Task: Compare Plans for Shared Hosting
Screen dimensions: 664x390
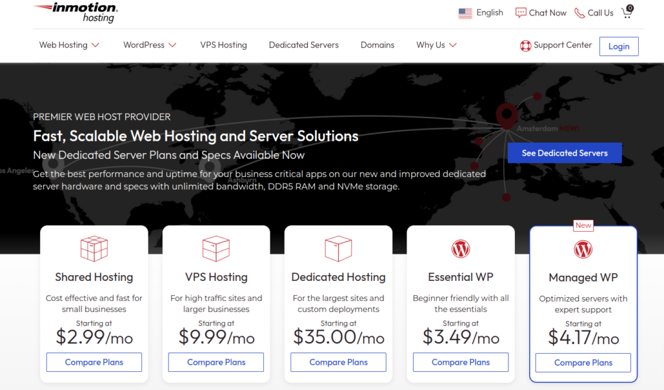Action: click(94, 362)
